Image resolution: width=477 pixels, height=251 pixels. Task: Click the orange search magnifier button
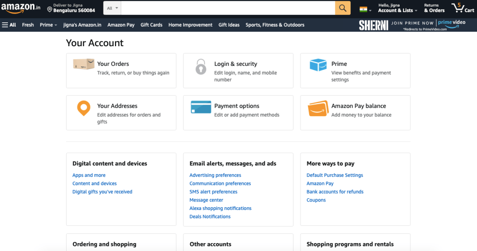(342, 8)
